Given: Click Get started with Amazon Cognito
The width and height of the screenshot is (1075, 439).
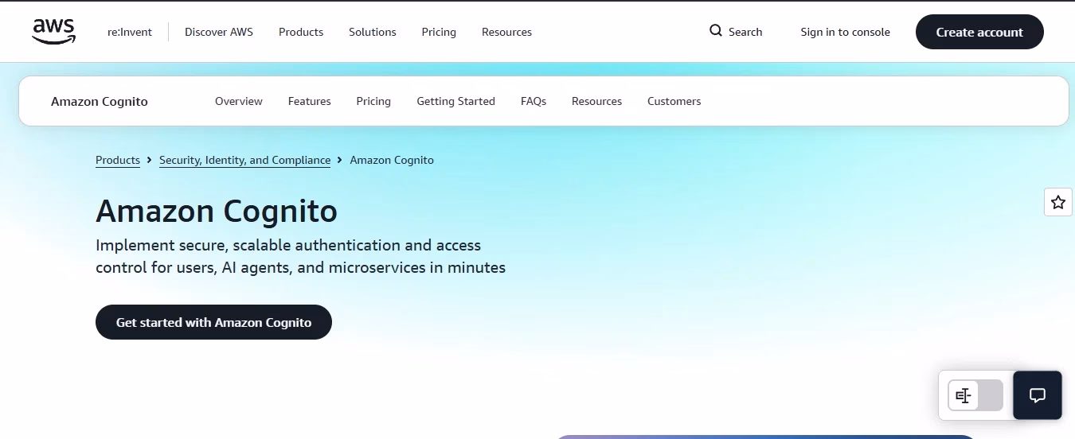Looking at the screenshot, I should tap(213, 322).
